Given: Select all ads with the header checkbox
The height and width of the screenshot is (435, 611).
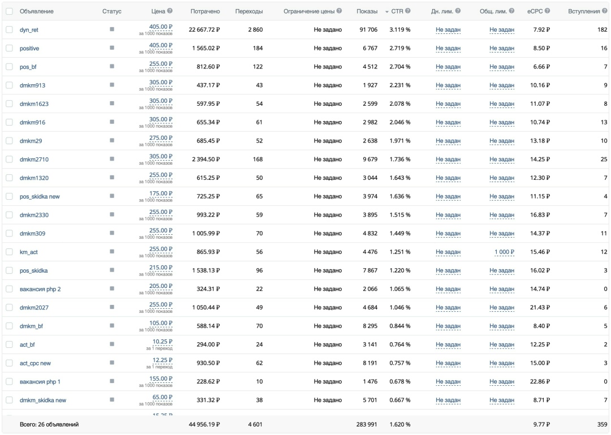Looking at the screenshot, I should [9, 11].
